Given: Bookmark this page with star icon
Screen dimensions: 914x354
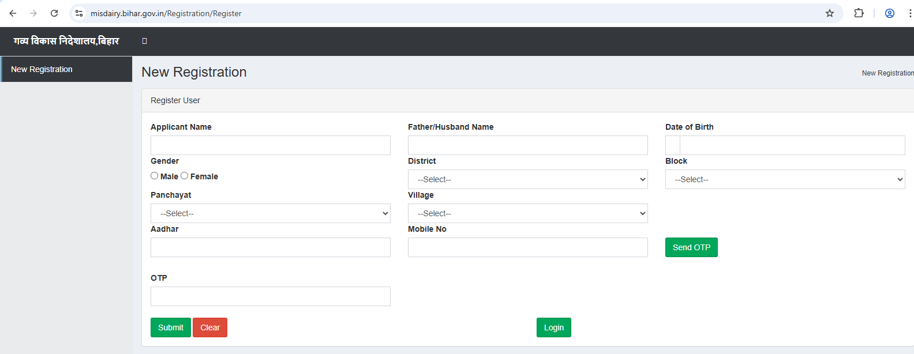Looking at the screenshot, I should (x=829, y=13).
